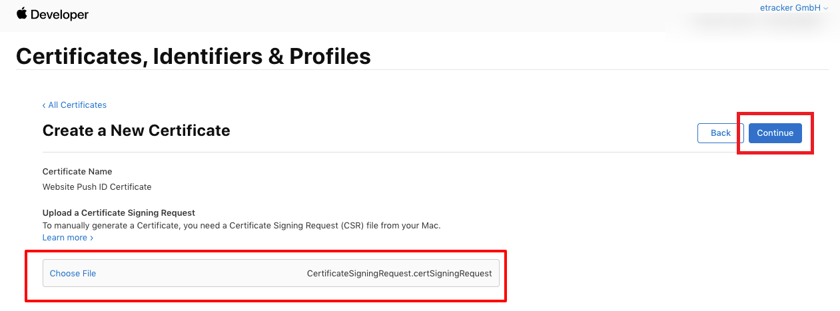Viewport: 840px width, 311px height.
Task: Click the arrow after Learn more
Action: click(x=91, y=238)
